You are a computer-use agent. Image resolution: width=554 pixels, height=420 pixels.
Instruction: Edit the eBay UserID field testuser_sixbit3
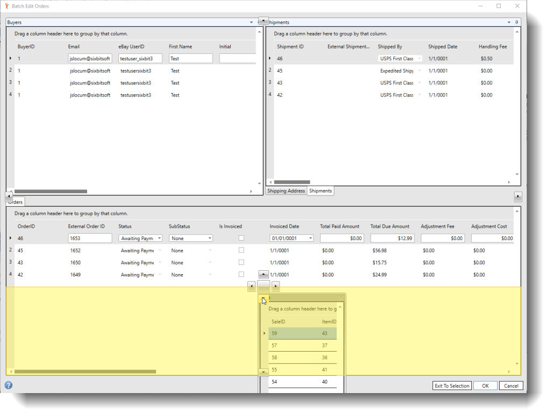[140, 58]
